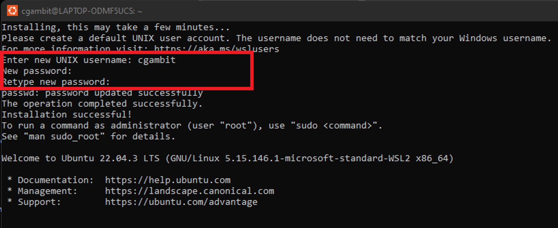The height and width of the screenshot is (228, 558).
Task: Click the "Installing, this may take a few minutes" line
Action: point(116,27)
